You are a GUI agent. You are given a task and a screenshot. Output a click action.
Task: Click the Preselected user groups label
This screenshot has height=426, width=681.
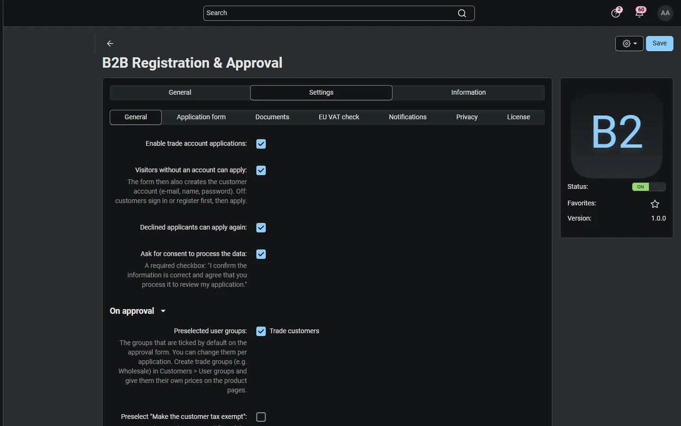pos(210,331)
